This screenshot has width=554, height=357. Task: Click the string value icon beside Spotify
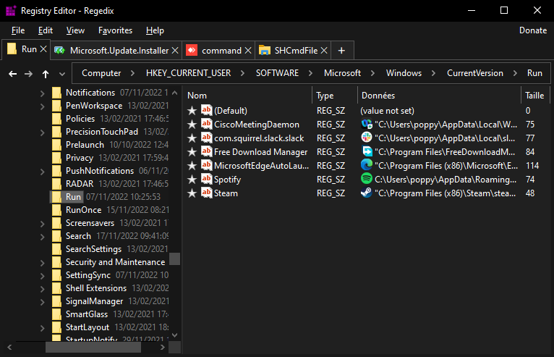coord(206,179)
